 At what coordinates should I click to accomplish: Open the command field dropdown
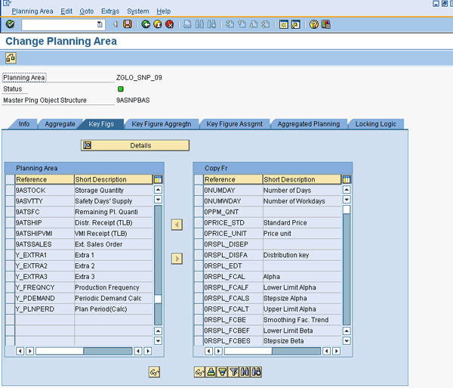pyautogui.click(x=100, y=24)
